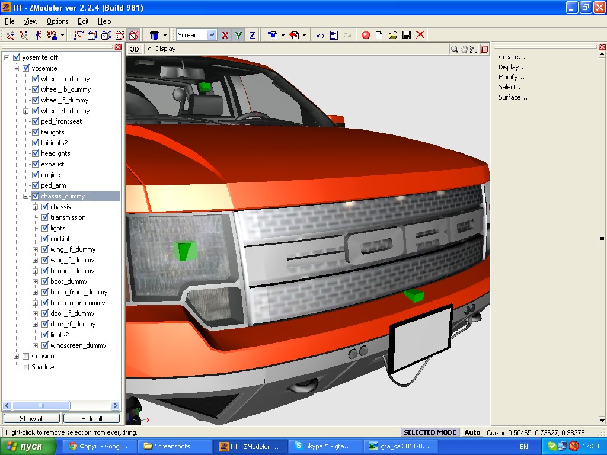Close the right commands panel
The image size is (607, 455).
click(602, 47)
